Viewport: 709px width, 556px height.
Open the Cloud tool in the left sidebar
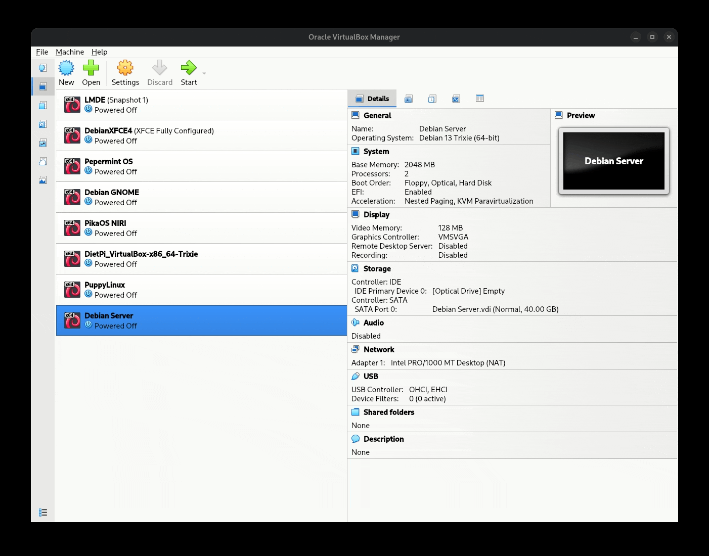[x=43, y=161]
